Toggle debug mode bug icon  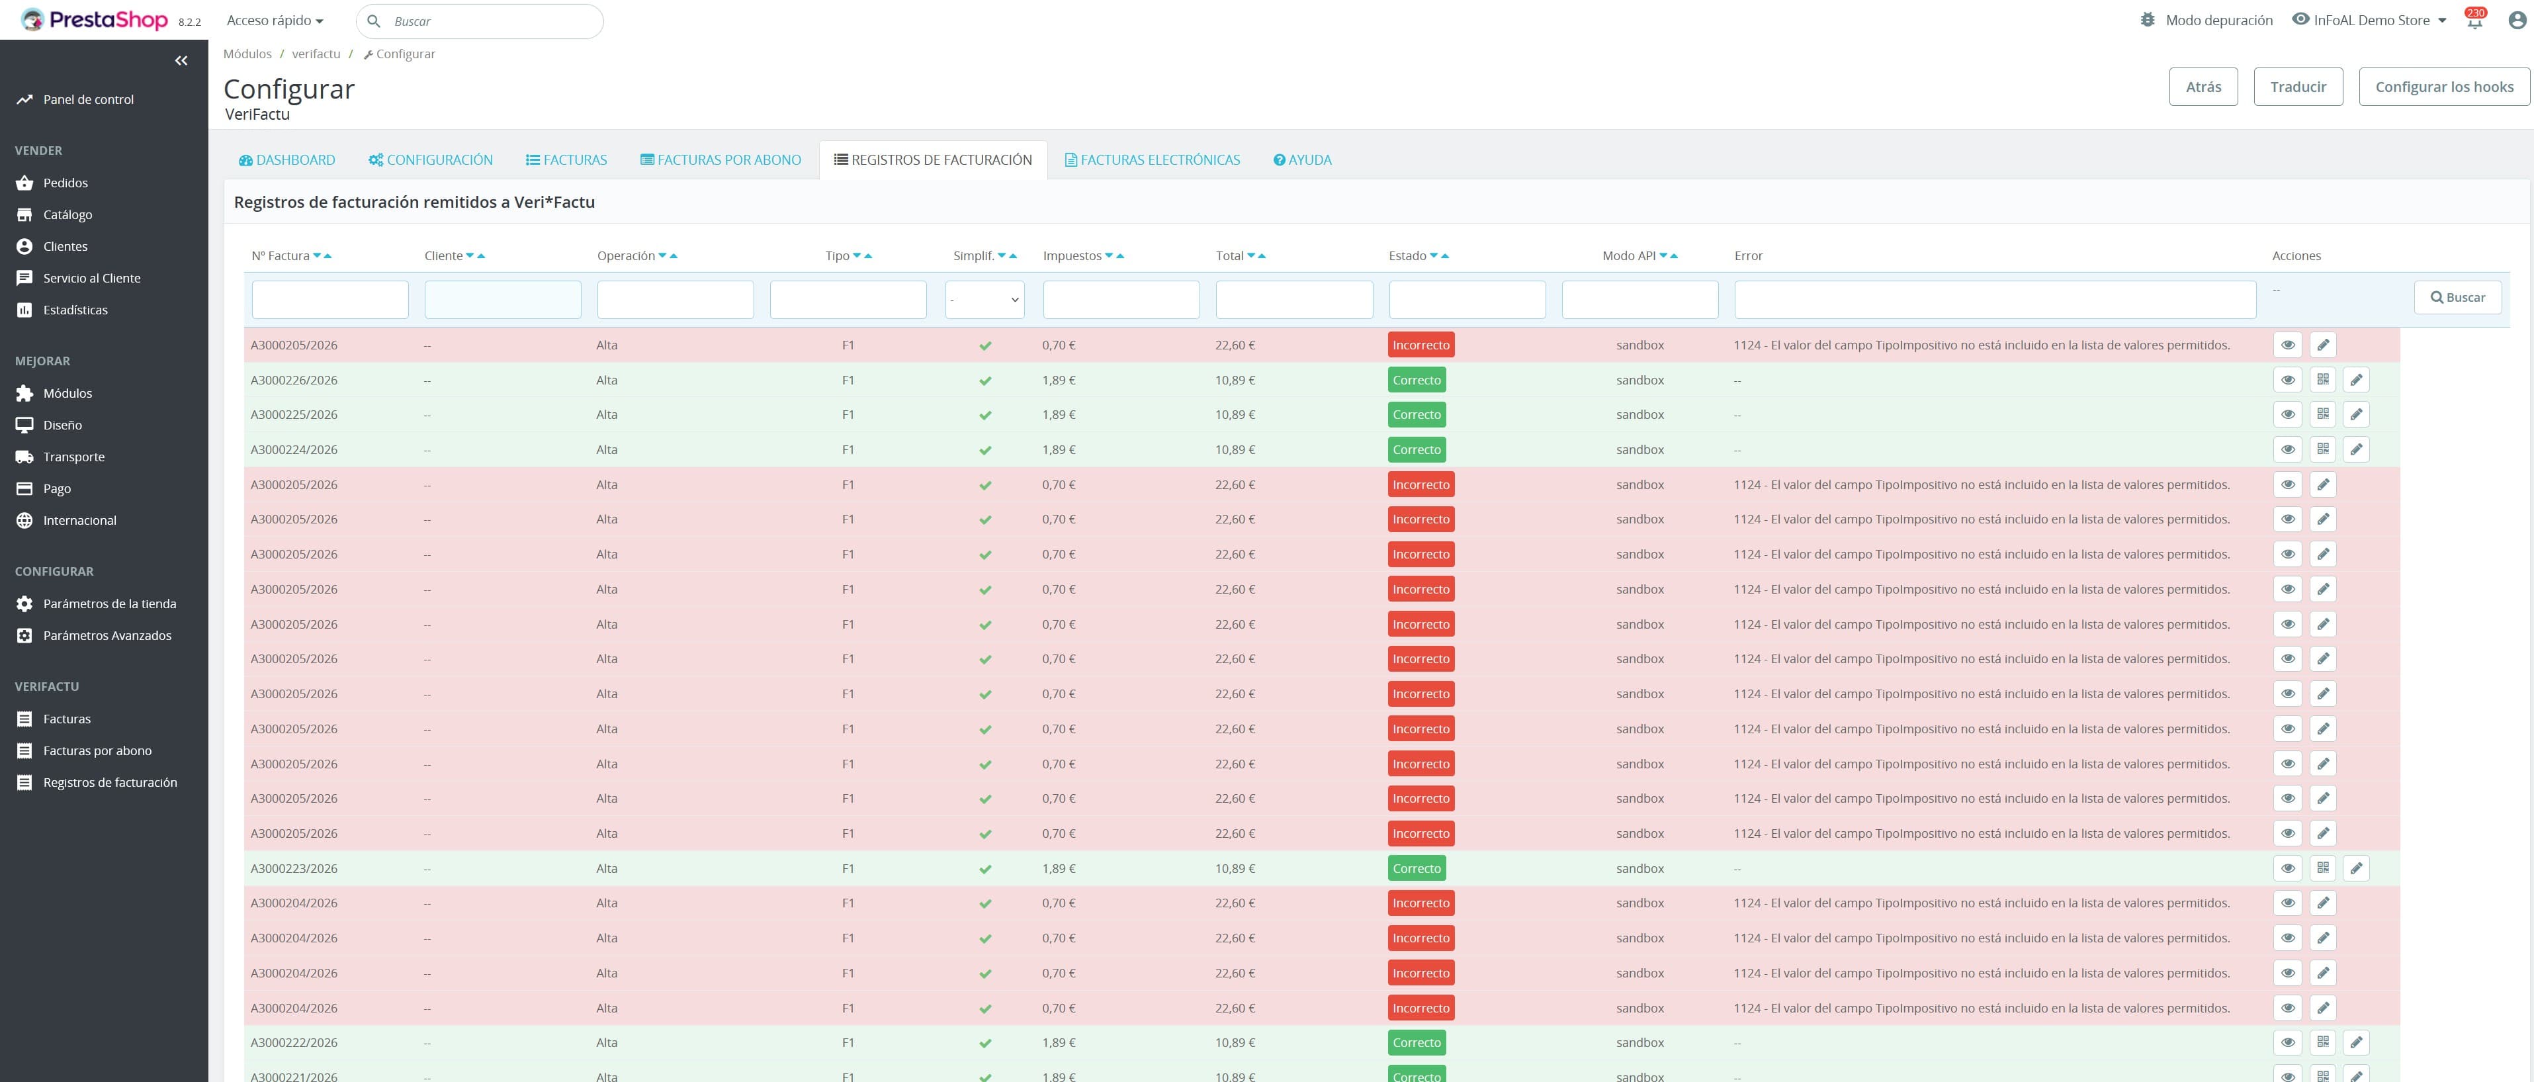coord(2148,21)
